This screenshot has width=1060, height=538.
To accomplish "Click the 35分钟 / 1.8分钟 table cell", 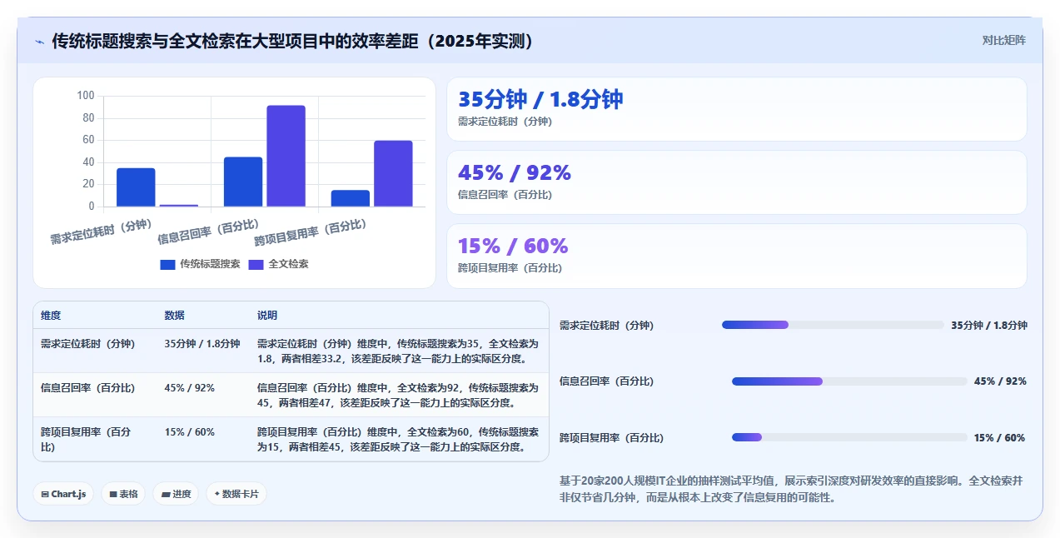I will click(x=202, y=343).
